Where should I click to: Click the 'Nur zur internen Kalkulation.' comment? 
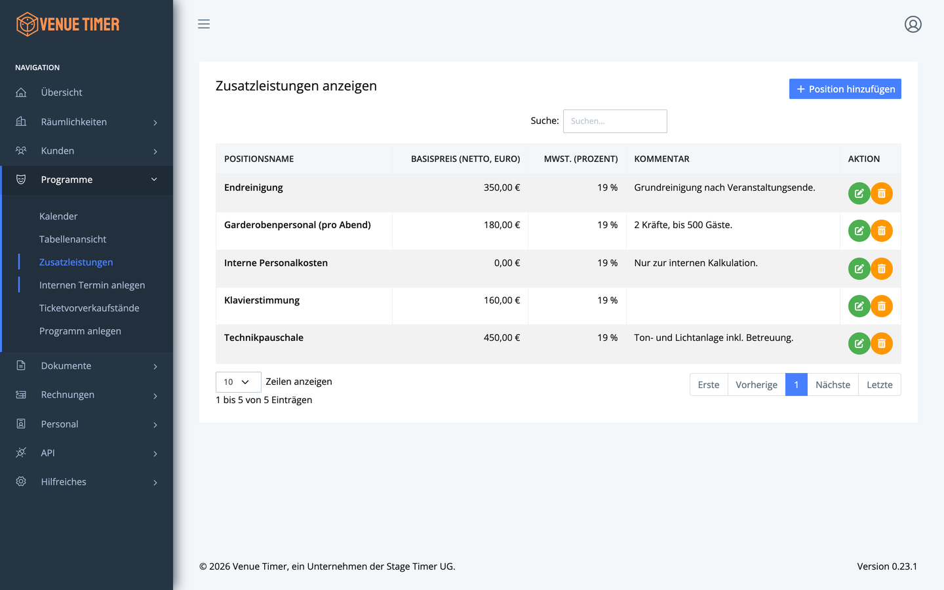pyautogui.click(x=696, y=263)
